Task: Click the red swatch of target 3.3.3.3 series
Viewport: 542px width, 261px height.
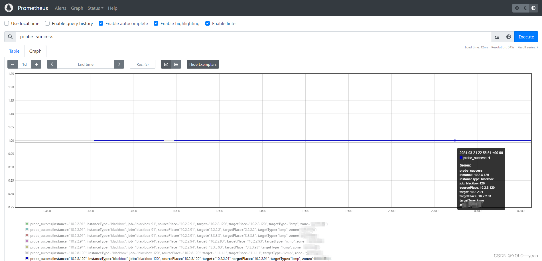Action: (27, 235)
